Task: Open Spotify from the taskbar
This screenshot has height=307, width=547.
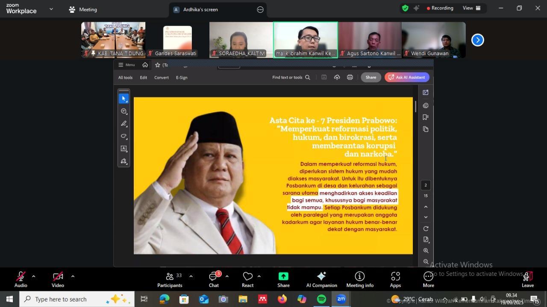Action: point(321,299)
